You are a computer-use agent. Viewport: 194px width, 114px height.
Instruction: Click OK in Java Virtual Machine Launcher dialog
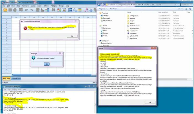point(72,36)
